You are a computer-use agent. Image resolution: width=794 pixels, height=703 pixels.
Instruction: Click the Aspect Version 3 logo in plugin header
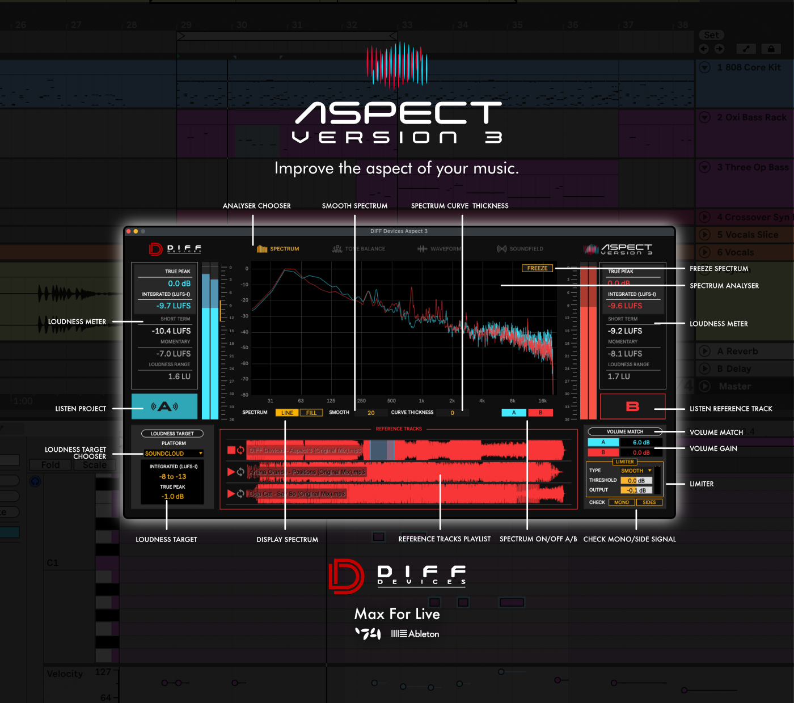click(x=618, y=249)
